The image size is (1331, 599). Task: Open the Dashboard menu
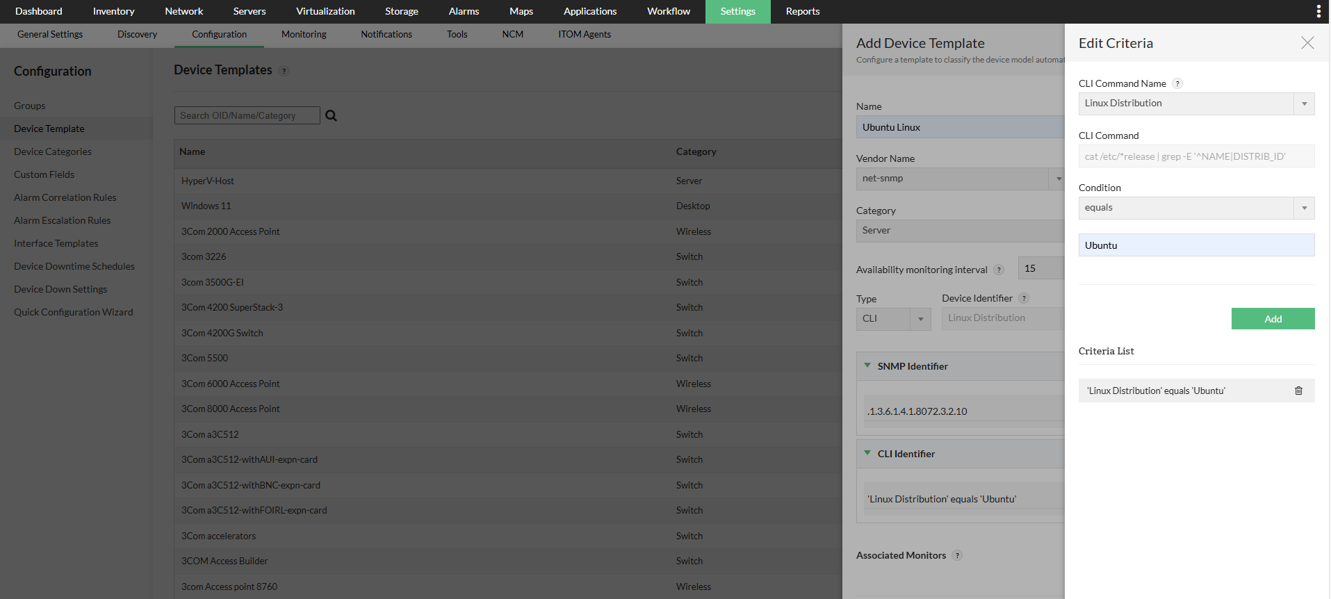click(39, 11)
